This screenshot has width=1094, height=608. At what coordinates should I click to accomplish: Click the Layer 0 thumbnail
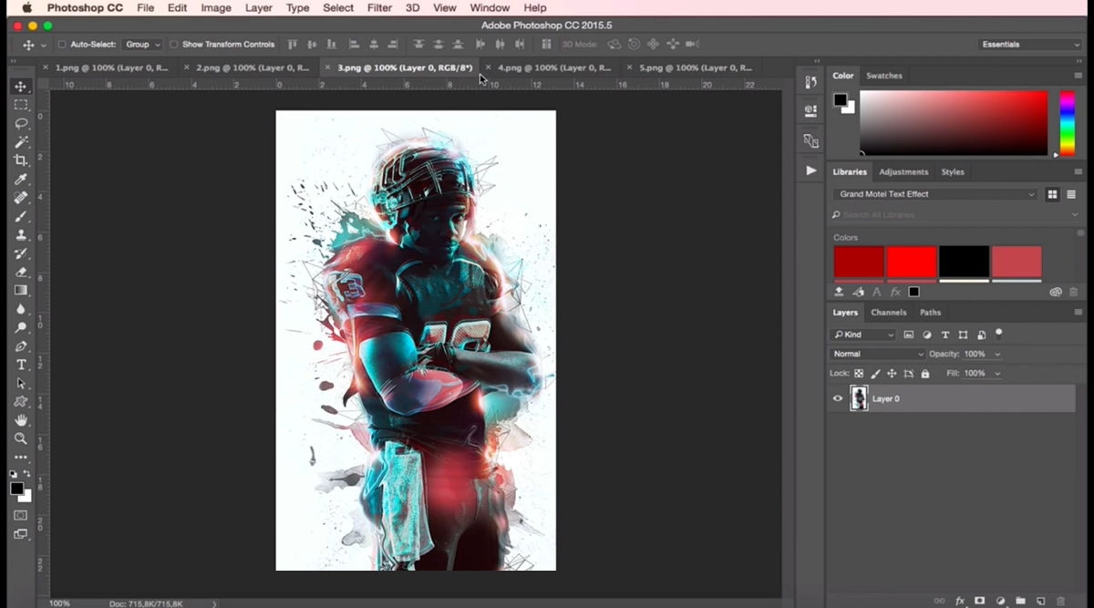859,398
